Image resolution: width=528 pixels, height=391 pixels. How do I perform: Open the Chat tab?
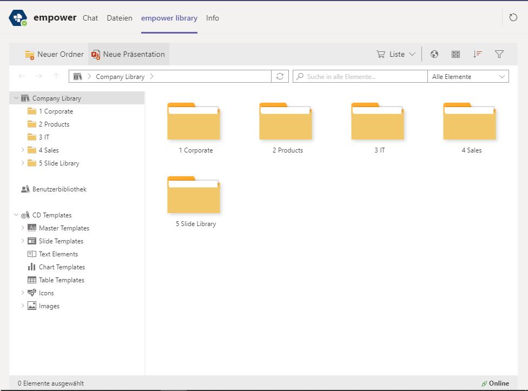(x=90, y=18)
